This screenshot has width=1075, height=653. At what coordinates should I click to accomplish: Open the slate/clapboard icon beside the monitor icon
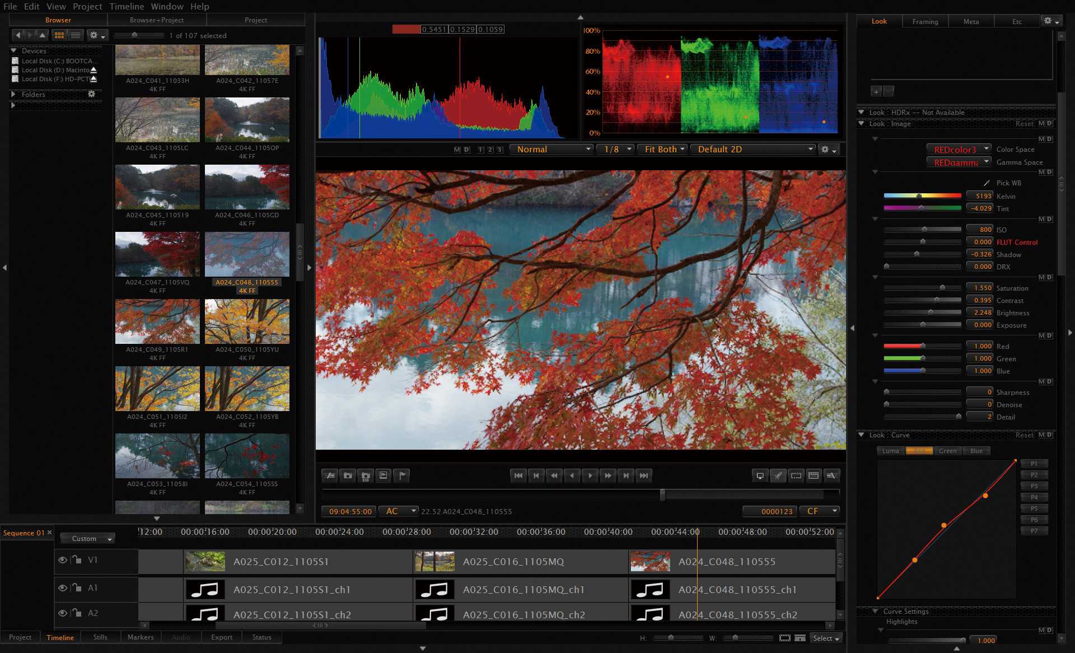(814, 475)
